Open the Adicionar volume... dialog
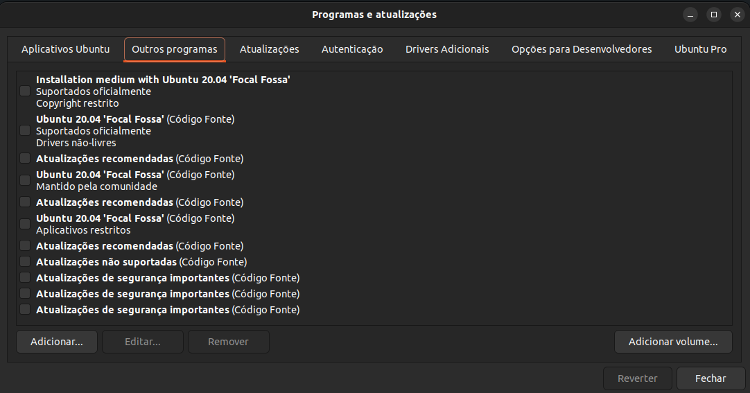 673,342
